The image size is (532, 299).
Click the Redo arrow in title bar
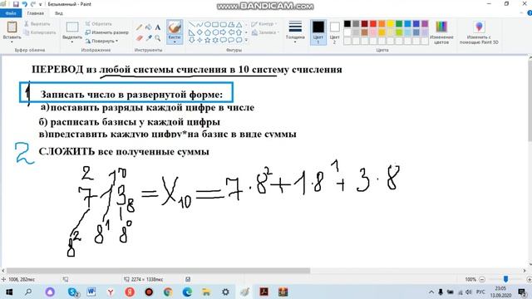[x=33, y=4]
